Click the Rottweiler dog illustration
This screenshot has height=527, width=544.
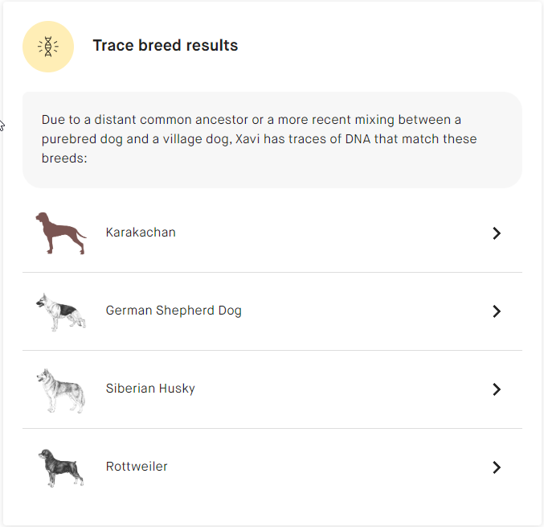pyautogui.click(x=60, y=467)
